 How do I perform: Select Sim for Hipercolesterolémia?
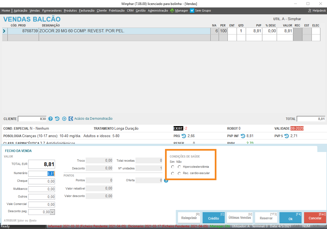coord(173,167)
